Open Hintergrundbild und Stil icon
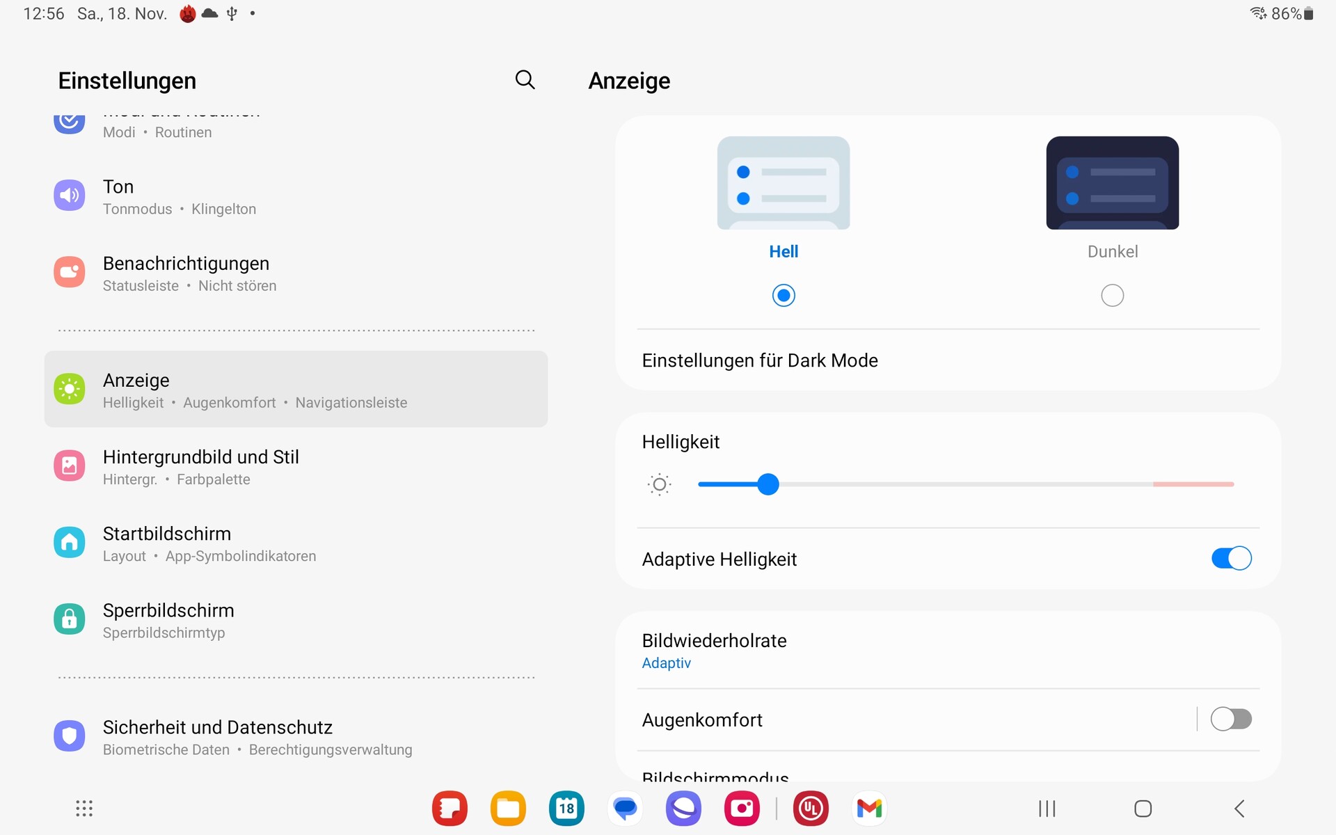The width and height of the screenshot is (1336, 835). click(70, 466)
